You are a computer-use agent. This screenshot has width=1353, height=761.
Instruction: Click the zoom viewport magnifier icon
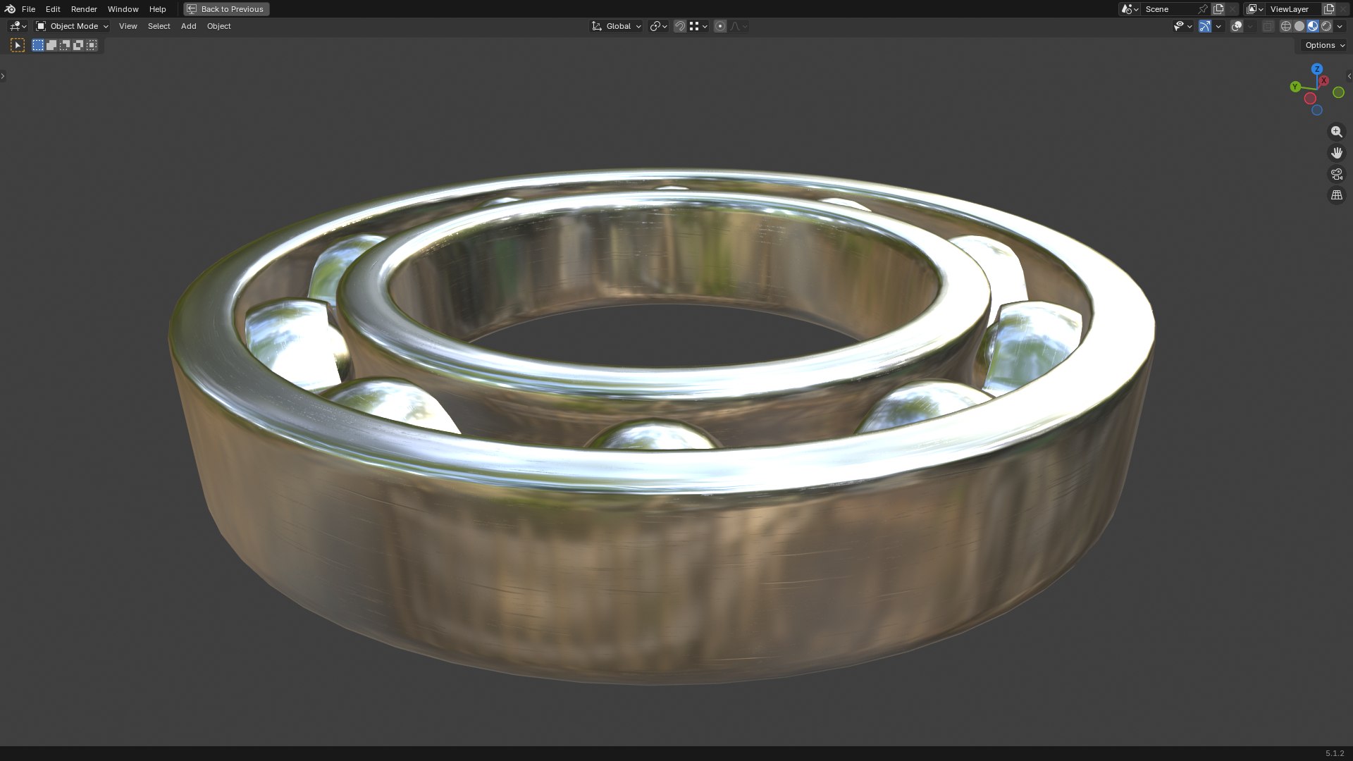point(1337,132)
